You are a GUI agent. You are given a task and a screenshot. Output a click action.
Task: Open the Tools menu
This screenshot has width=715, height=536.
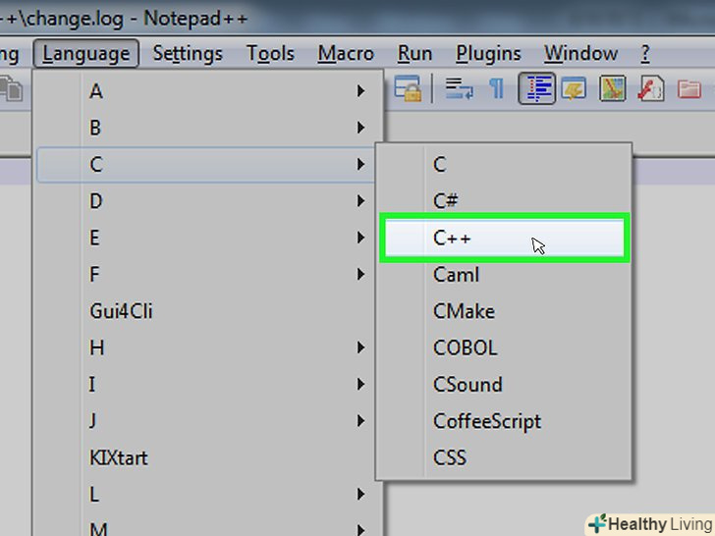click(270, 54)
